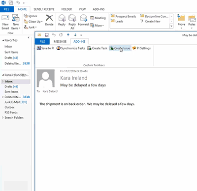This screenshot has width=197, height=191.
Task: Apply the Leads quick step
Action: 117,21
